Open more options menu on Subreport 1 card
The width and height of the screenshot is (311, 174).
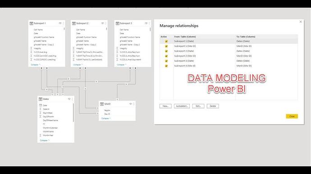pos(64,23)
